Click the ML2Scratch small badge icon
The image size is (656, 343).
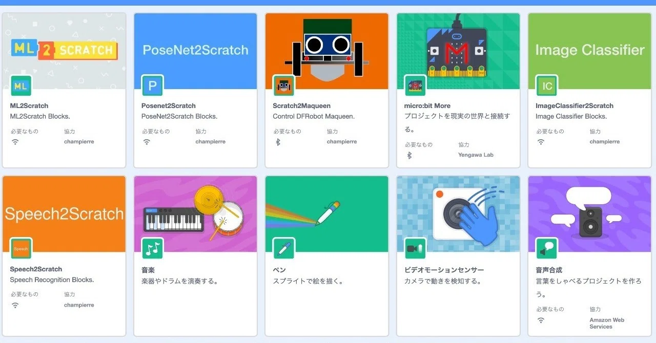pyautogui.click(x=21, y=86)
